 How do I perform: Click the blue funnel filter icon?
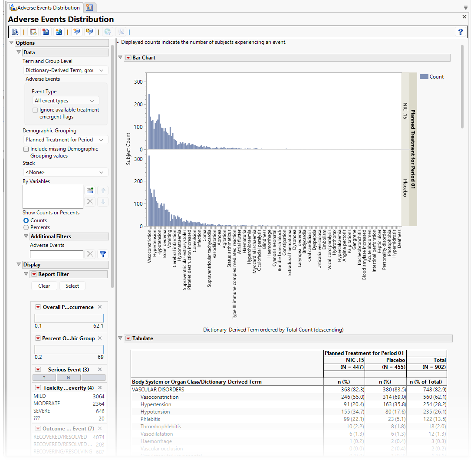(103, 254)
